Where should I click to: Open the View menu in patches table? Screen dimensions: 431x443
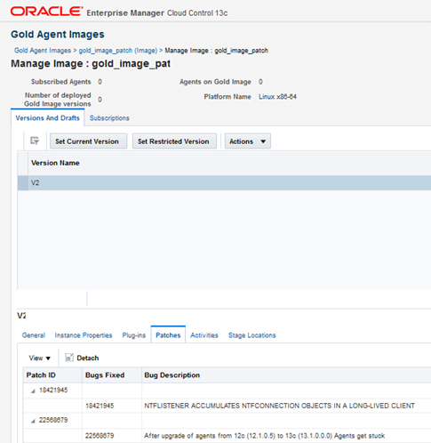(39, 358)
